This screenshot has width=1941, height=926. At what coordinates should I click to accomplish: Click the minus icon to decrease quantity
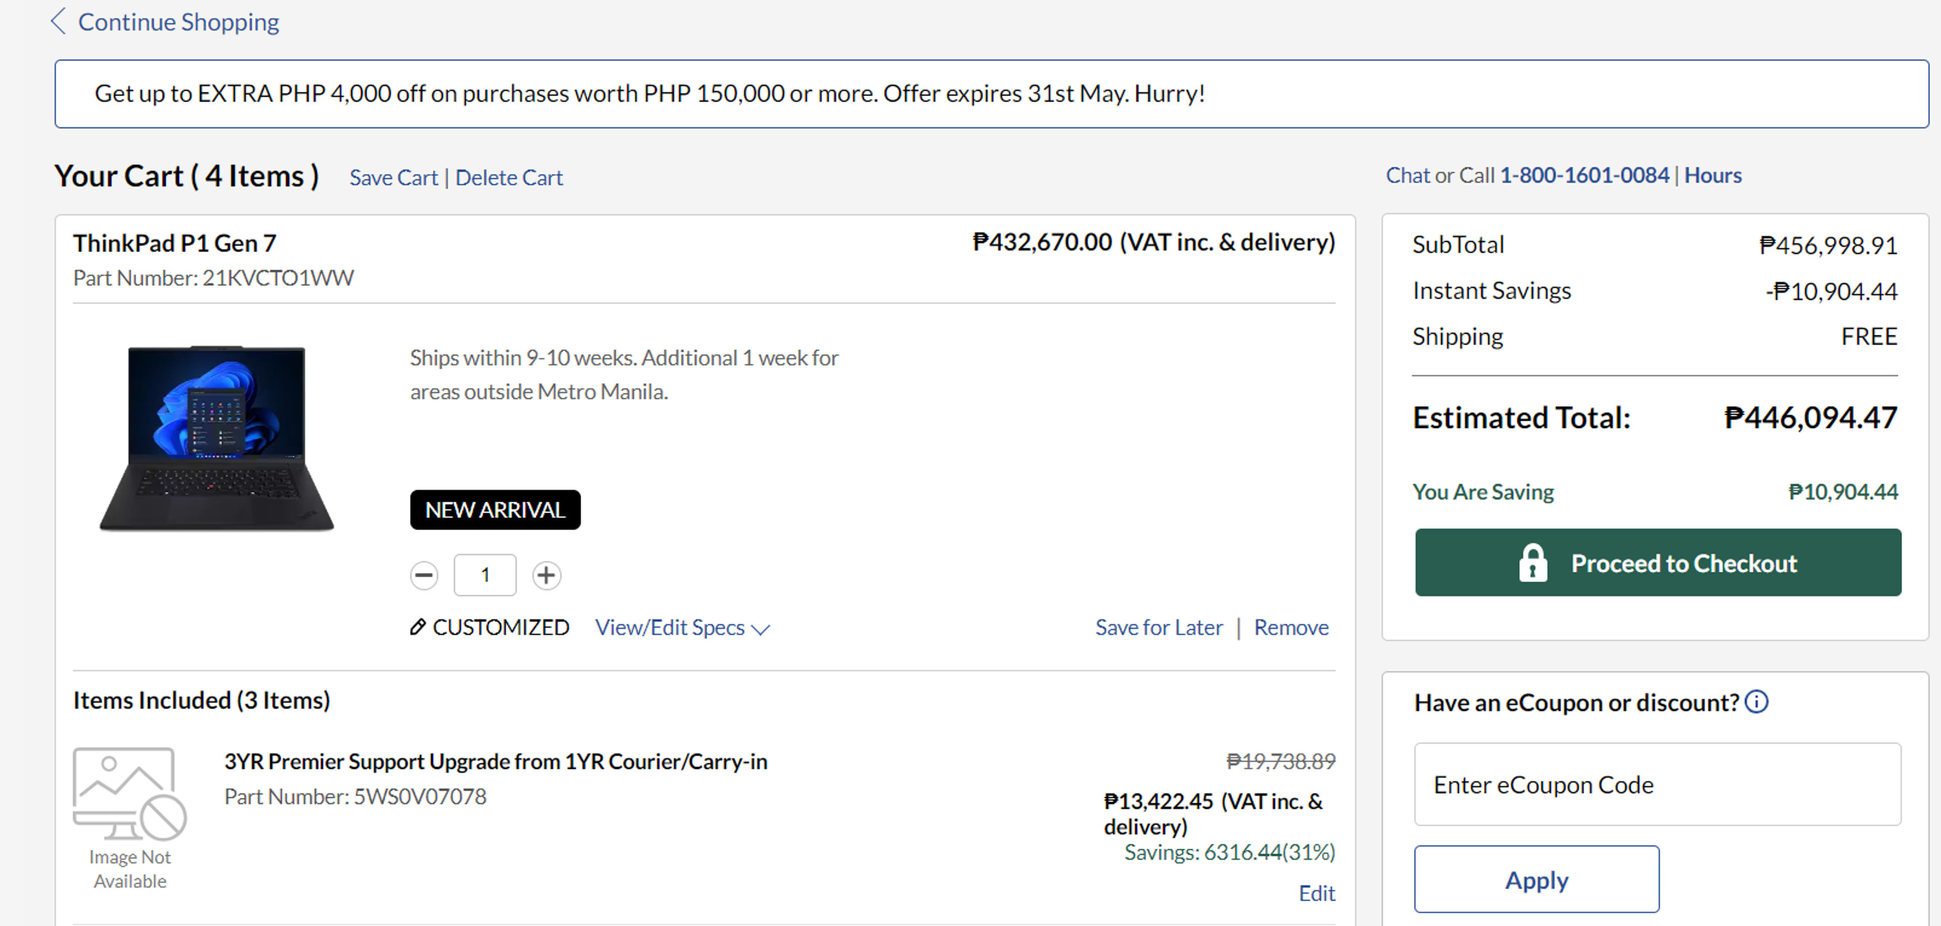(x=424, y=574)
